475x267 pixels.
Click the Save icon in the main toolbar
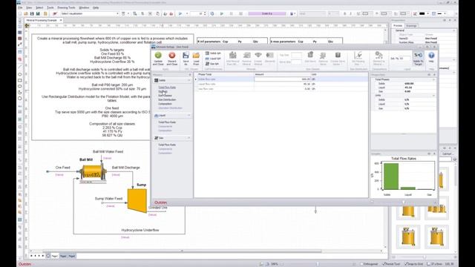[x=32, y=13]
